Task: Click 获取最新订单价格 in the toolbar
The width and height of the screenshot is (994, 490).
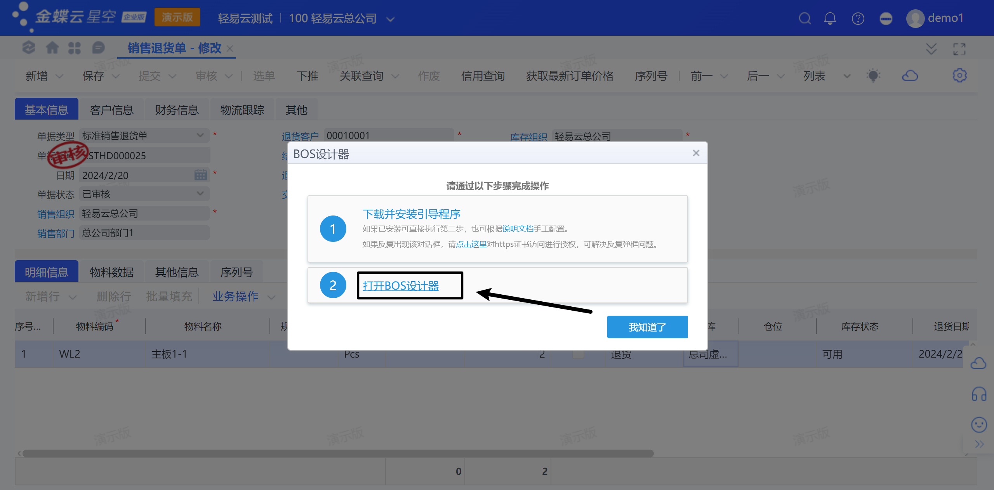Action: [570, 76]
